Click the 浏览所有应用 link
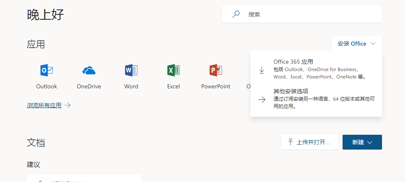The image size is (405, 182). (x=44, y=105)
